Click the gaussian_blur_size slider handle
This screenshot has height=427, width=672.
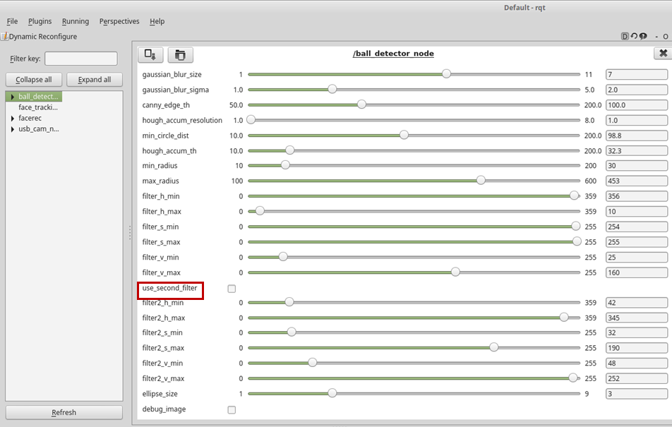(446, 73)
